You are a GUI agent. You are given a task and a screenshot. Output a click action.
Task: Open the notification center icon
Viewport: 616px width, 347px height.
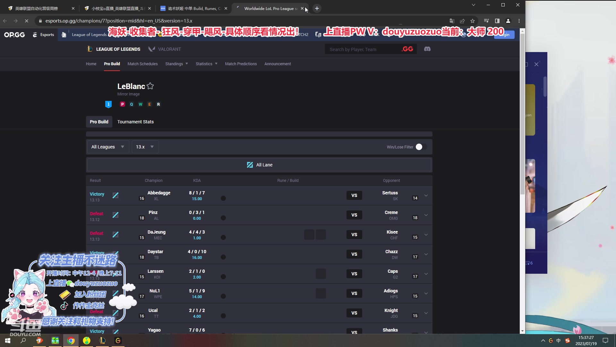click(x=605, y=341)
